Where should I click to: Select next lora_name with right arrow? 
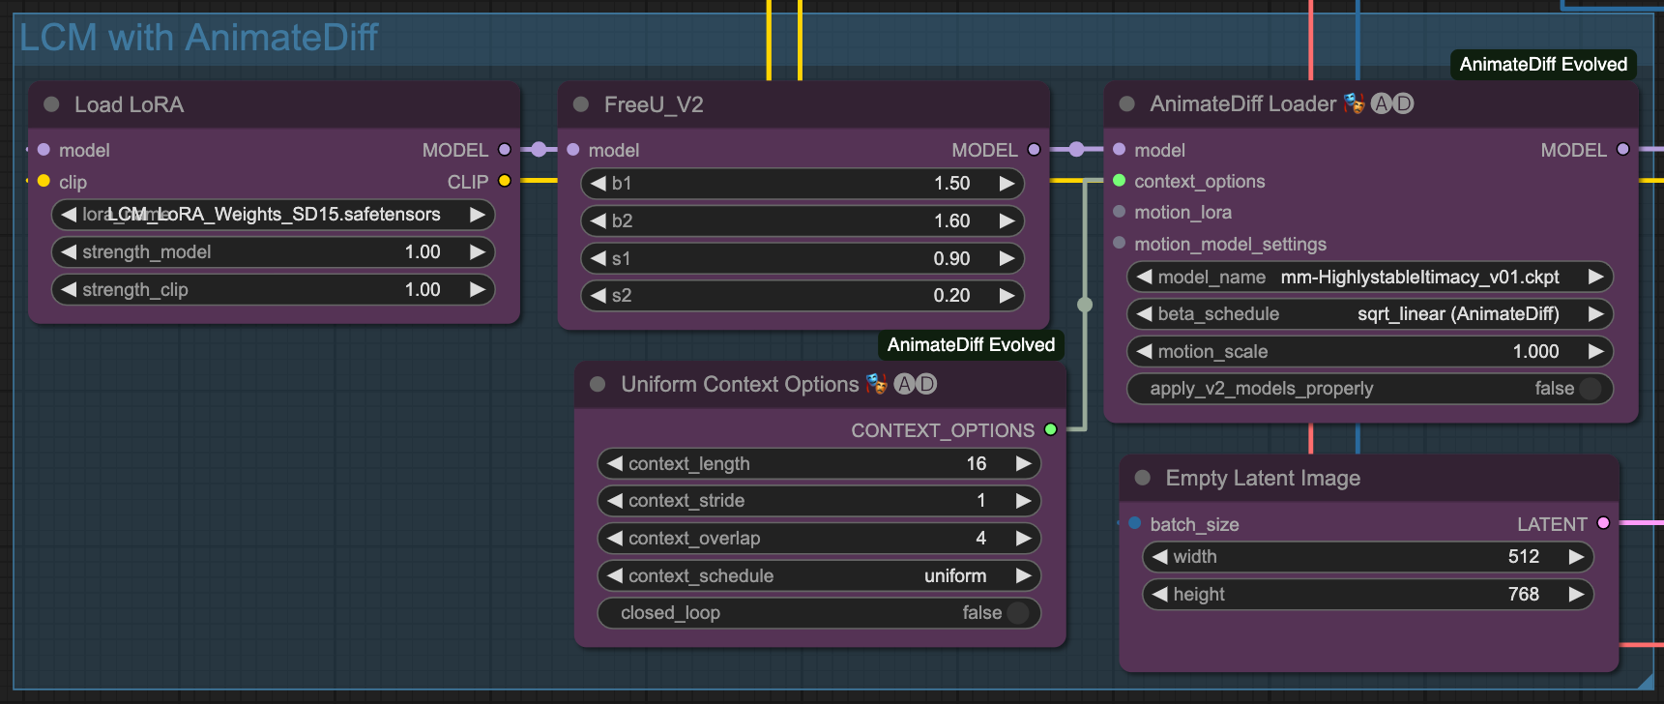(x=477, y=215)
